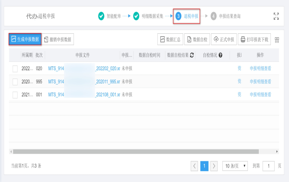The width and height of the screenshot is (289, 182).
Task: Go to the 退税申报 step
Action: click(x=191, y=16)
